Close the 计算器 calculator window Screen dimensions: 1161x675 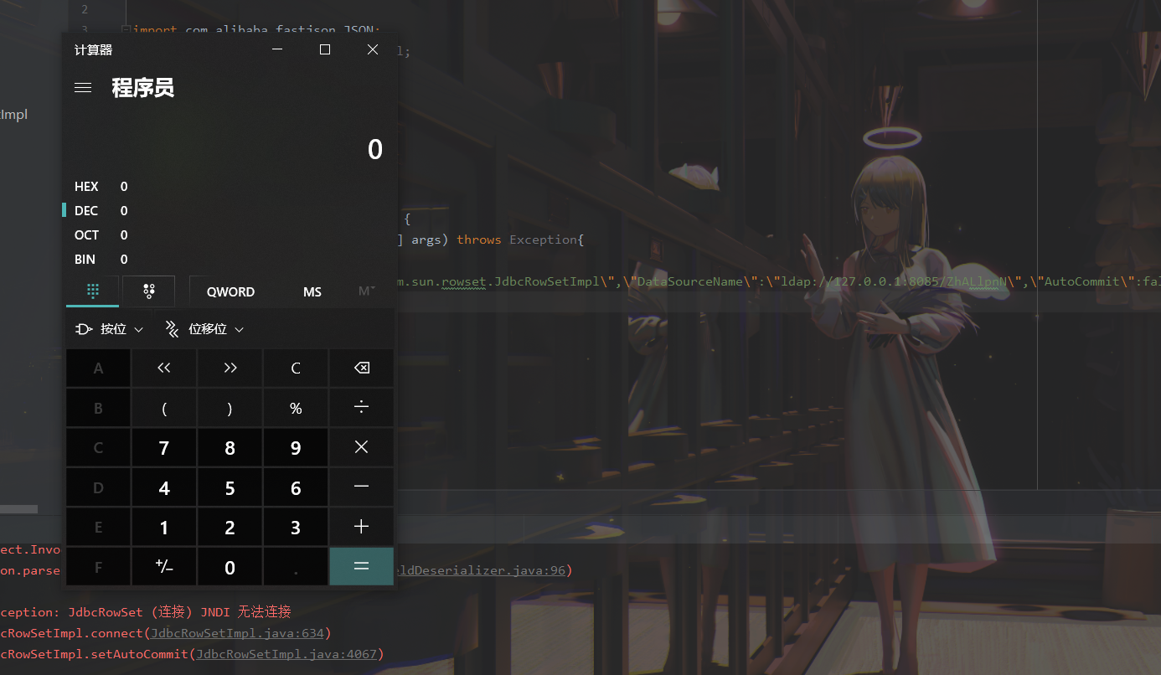tap(373, 49)
